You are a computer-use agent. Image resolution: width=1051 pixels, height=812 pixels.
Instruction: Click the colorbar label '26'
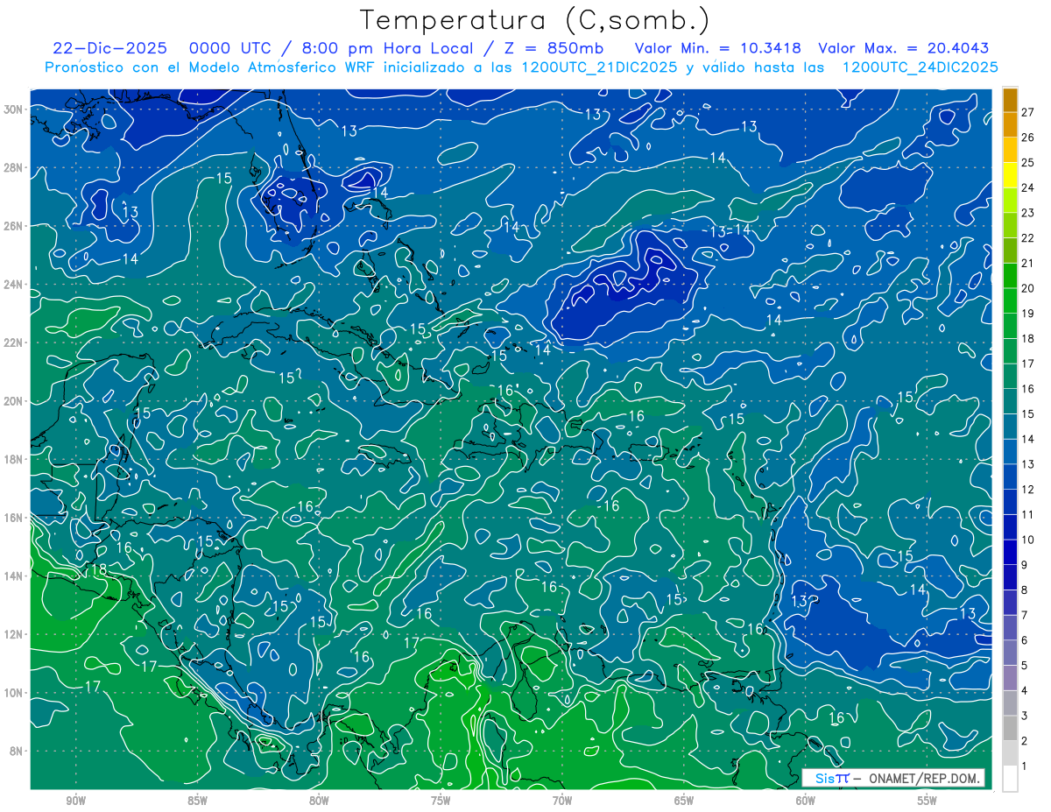(1027, 138)
